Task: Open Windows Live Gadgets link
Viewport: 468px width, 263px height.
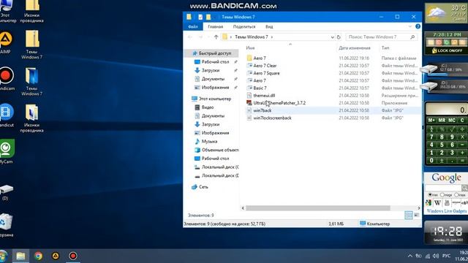Action: 447,211
